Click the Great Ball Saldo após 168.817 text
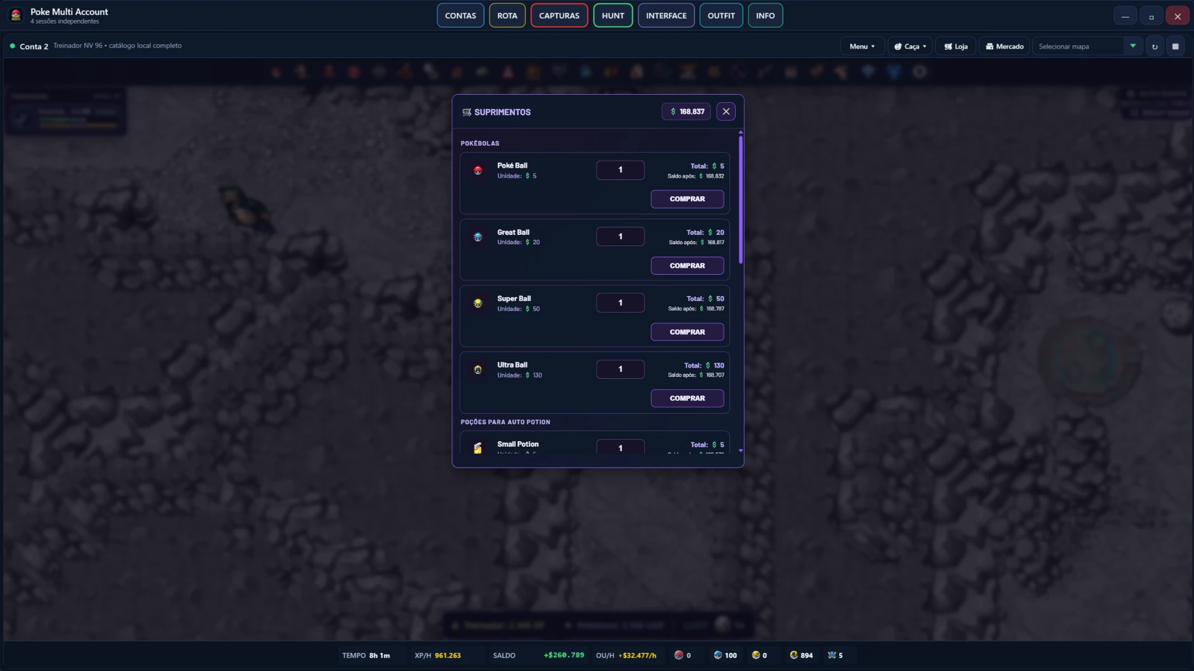Viewport: 1194px width, 671px height. [696, 242]
